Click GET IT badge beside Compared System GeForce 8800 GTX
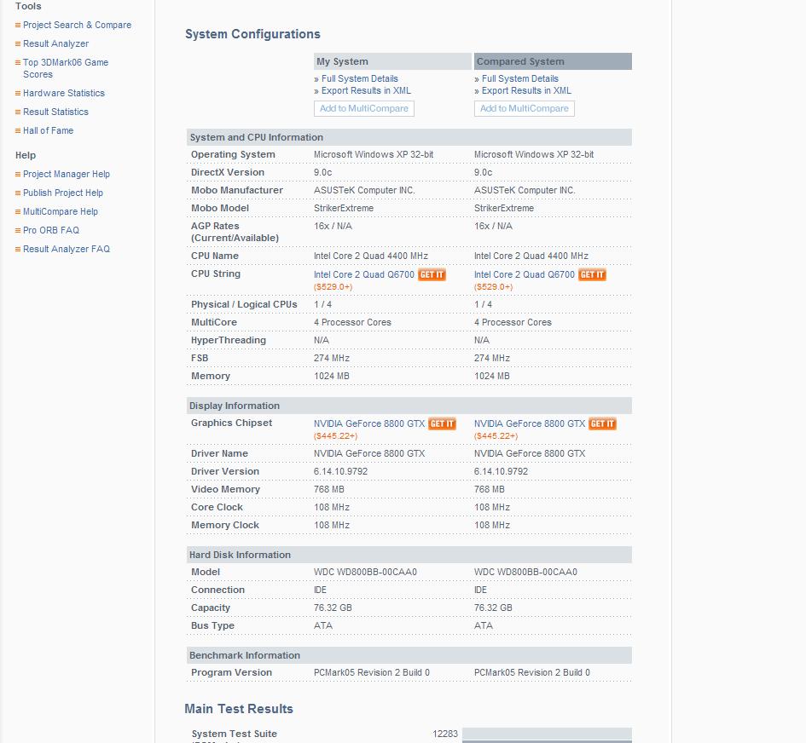 click(x=602, y=423)
